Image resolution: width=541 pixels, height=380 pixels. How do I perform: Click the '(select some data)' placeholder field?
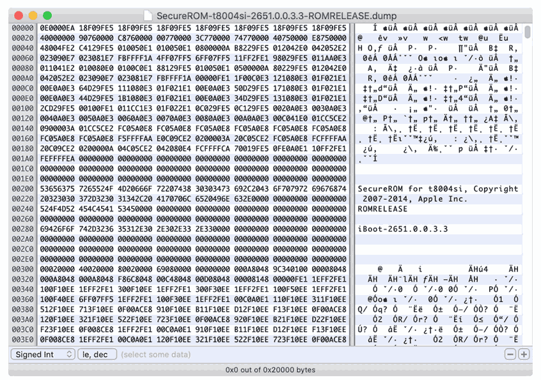(155, 354)
